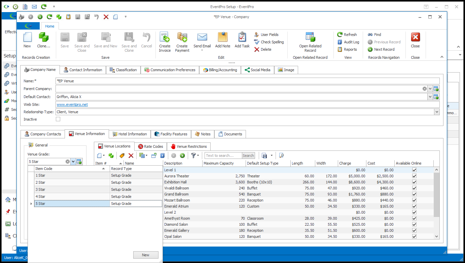The width and height of the screenshot is (465, 263).
Task: Open the Relationship Type dropdown
Action: 437,112
